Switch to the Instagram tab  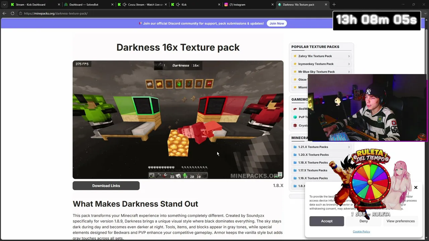249,5
